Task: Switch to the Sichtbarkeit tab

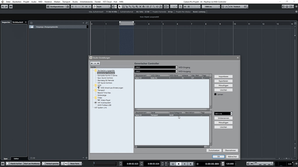Action: [18, 22]
